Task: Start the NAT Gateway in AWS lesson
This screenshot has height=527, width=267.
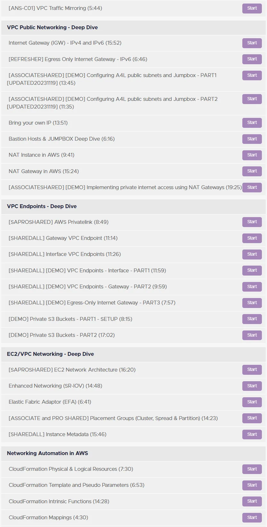Action: point(252,171)
